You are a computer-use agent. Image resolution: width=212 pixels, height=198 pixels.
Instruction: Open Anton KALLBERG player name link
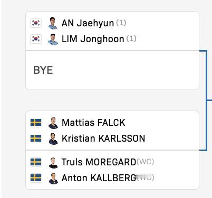coord(99,178)
